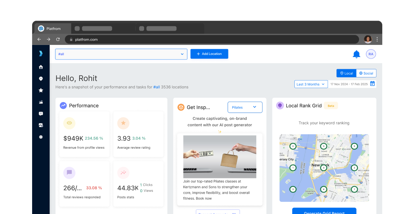Click the Create captivating, on-brand content text
The width and height of the screenshot is (414, 214).
point(220,122)
